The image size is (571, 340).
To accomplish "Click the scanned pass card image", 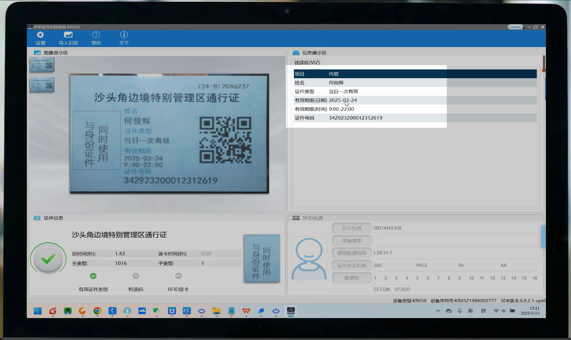I will point(169,133).
